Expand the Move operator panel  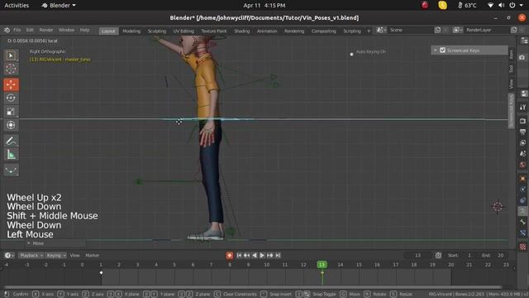click(29, 243)
